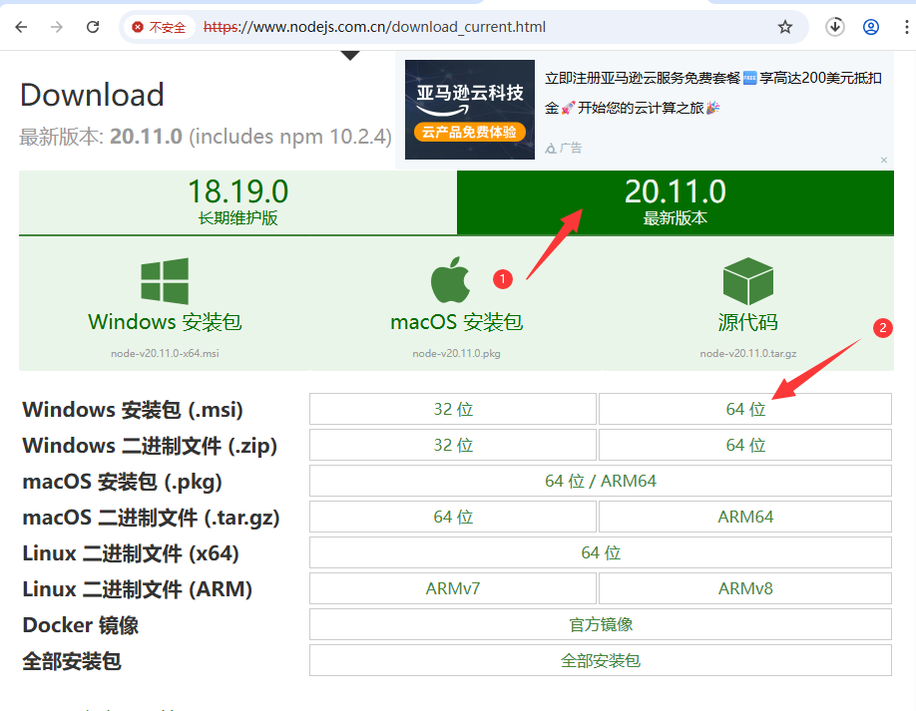Open the Amazon cloud ad headline text

(x=712, y=93)
